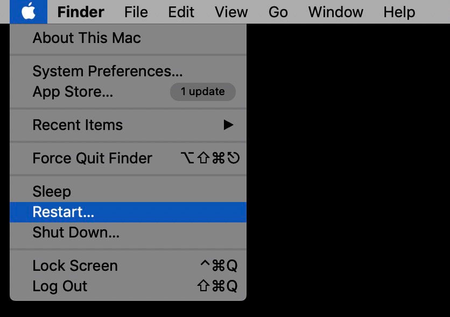The image size is (450, 317).
Task: Choose Lock Screen
Action: click(75, 266)
